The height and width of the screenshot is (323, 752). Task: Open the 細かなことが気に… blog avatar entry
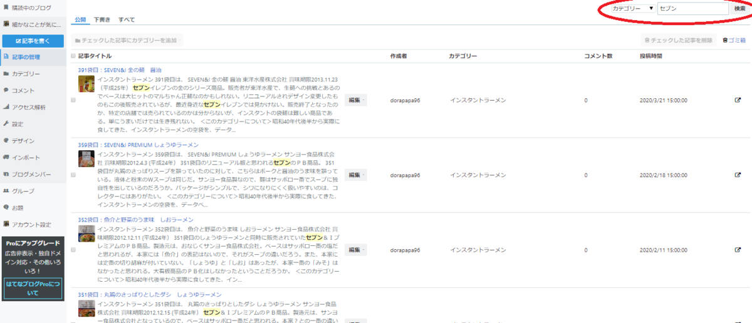(x=33, y=24)
